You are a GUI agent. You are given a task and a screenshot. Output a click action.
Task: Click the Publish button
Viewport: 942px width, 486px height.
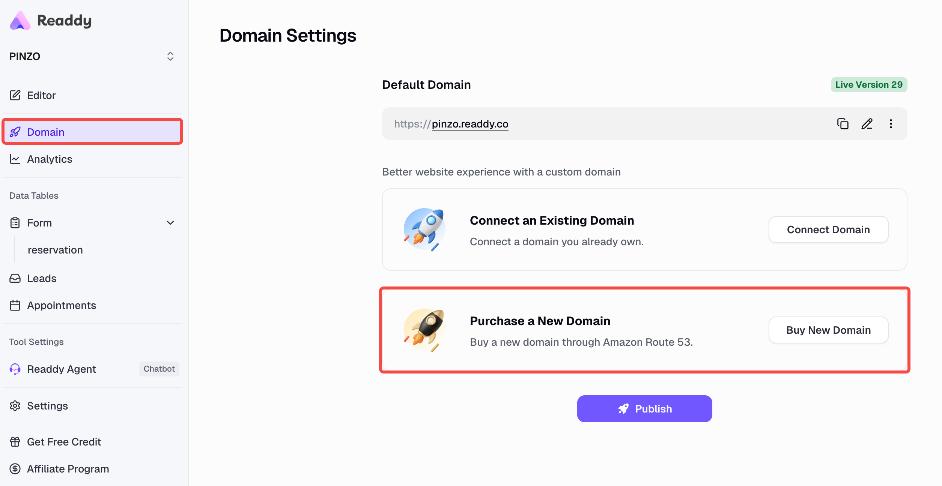click(644, 408)
